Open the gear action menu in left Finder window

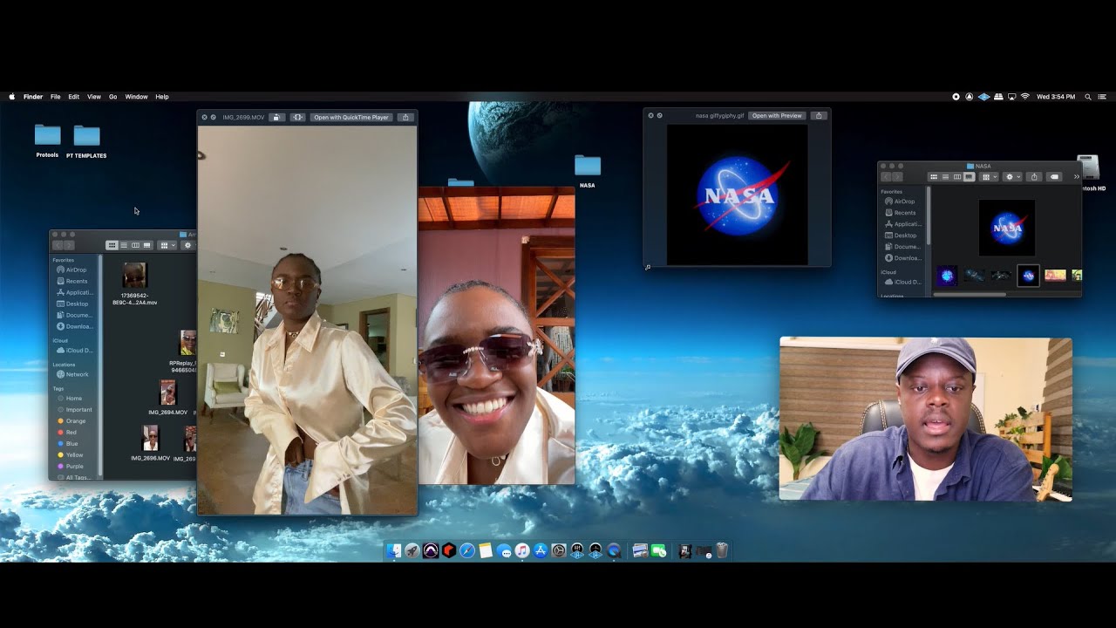tap(188, 246)
